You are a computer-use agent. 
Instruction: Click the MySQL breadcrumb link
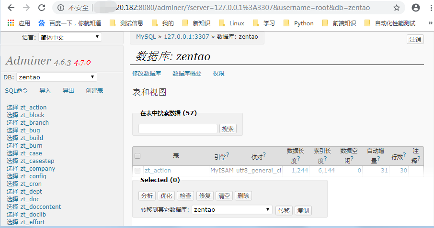click(146, 37)
